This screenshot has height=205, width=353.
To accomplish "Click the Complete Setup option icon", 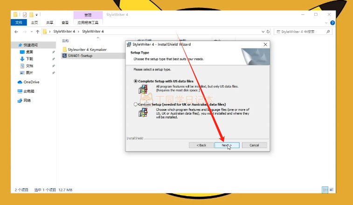I will tap(143, 89).
